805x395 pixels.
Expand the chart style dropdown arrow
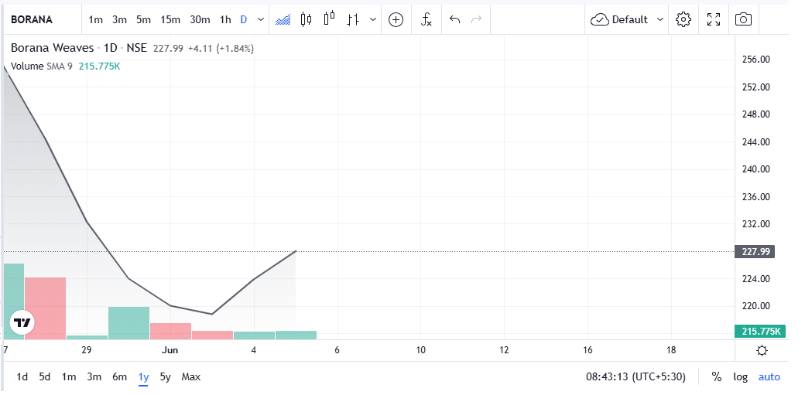(x=373, y=19)
